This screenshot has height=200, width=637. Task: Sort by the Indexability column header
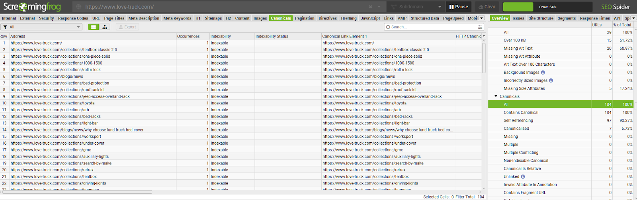[x=232, y=36]
